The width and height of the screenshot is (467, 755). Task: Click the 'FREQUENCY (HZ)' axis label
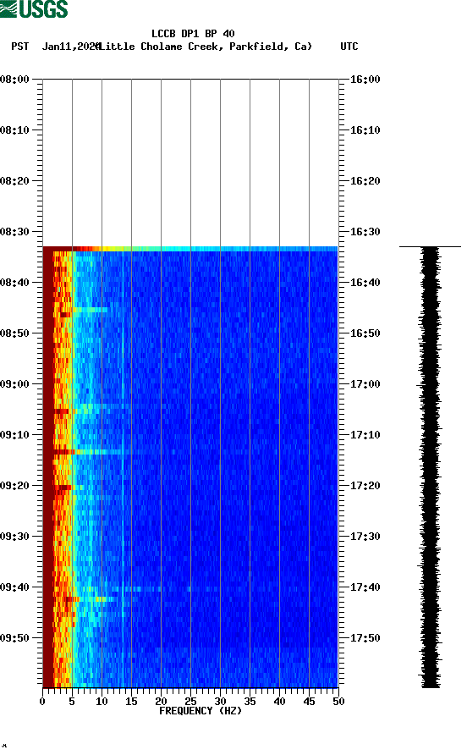(201, 711)
